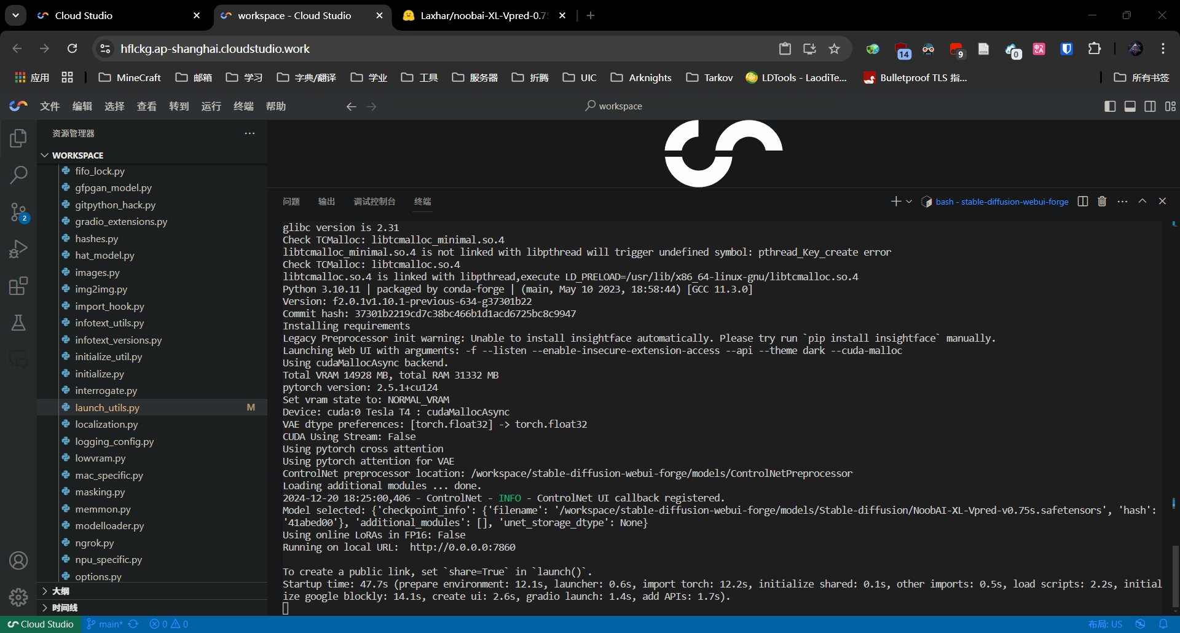Switch to Laxhar/noobai-XL-Vpred browser tab
The width and height of the screenshot is (1180, 633).
tap(484, 15)
